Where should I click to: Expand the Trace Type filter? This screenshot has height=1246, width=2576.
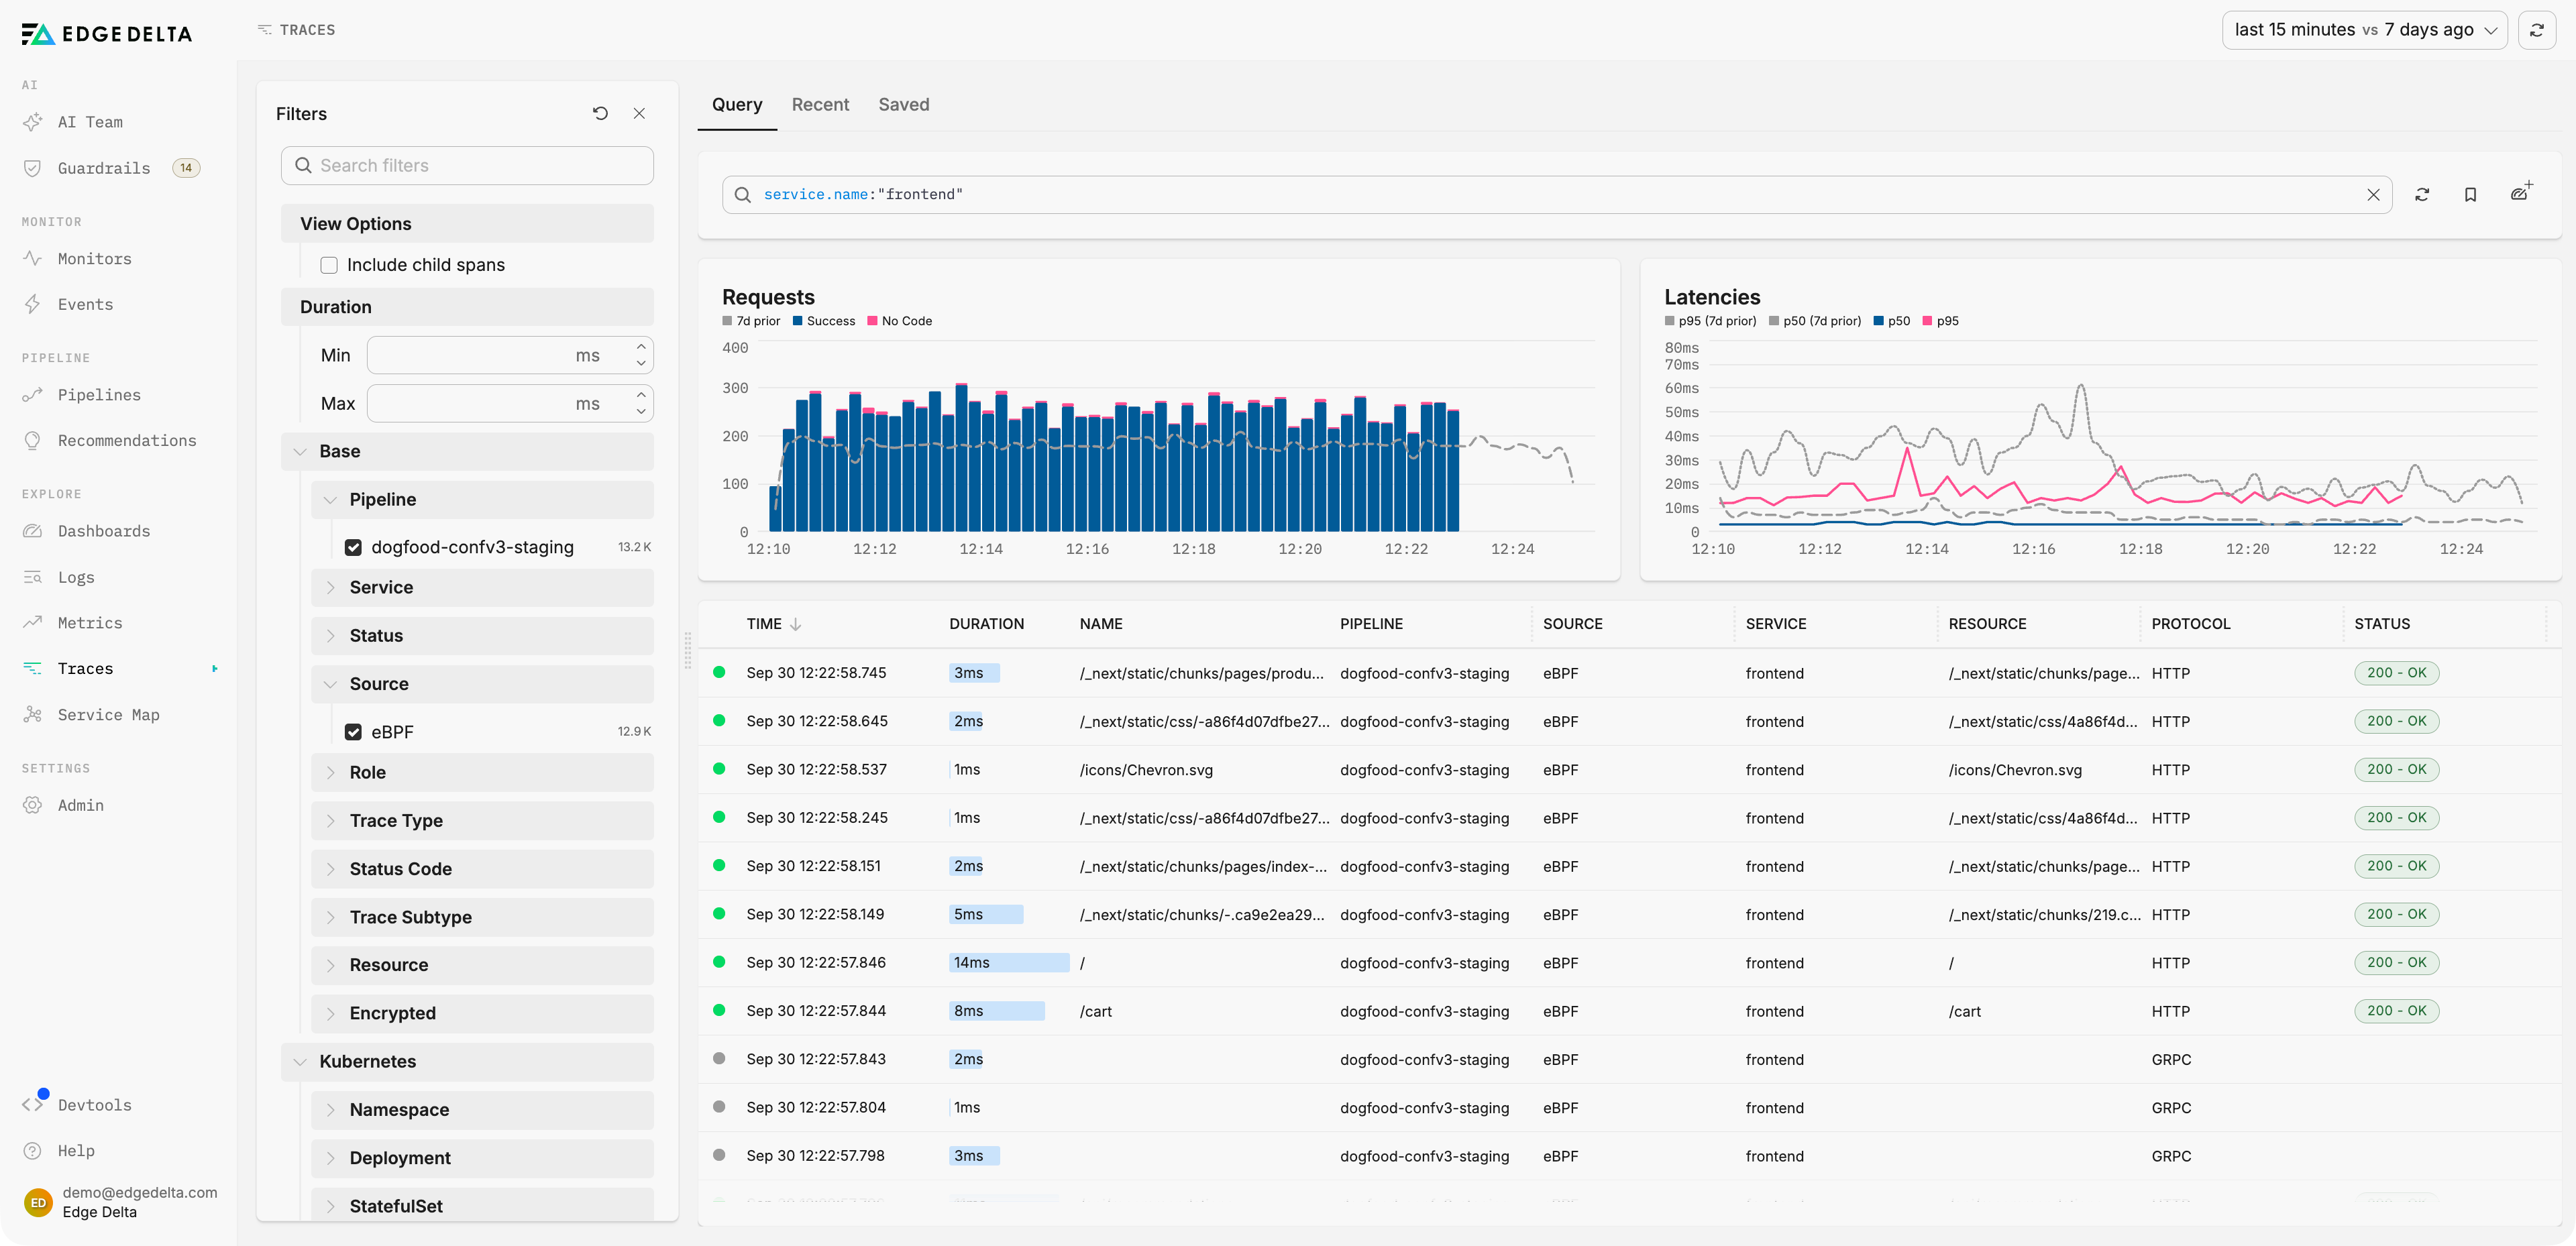(x=482, y=821)
